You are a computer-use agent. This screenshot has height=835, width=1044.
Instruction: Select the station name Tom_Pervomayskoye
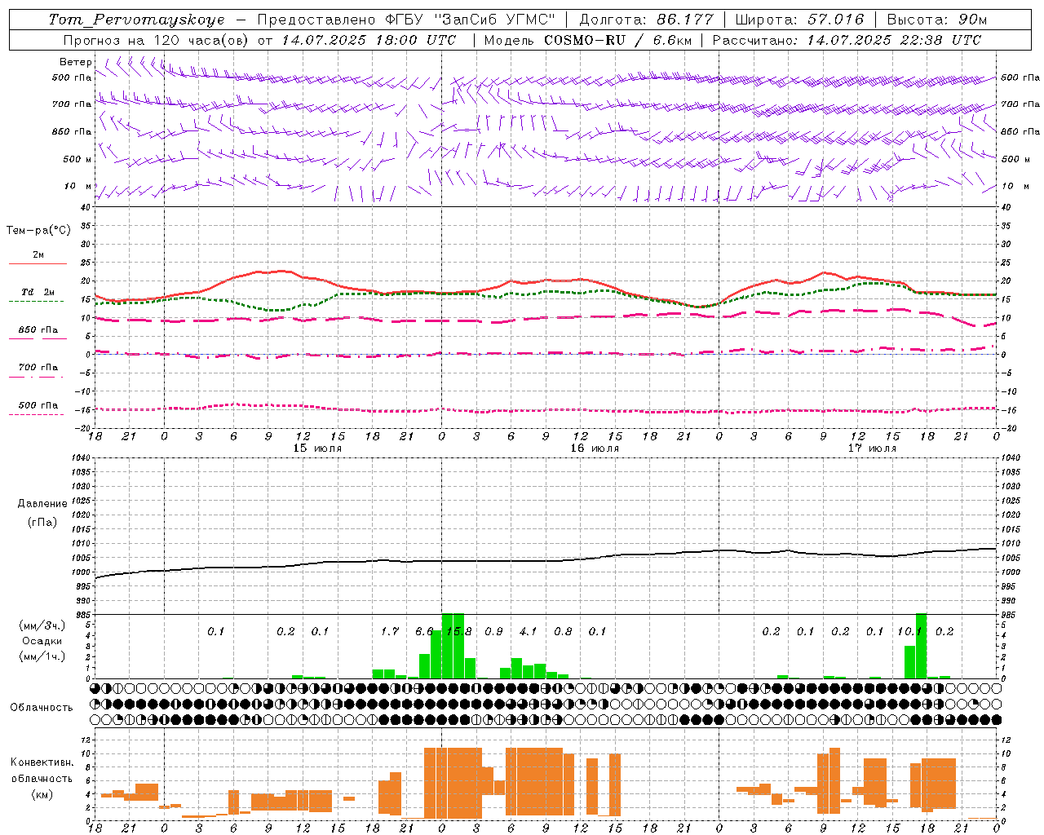(x=136, y=20)
